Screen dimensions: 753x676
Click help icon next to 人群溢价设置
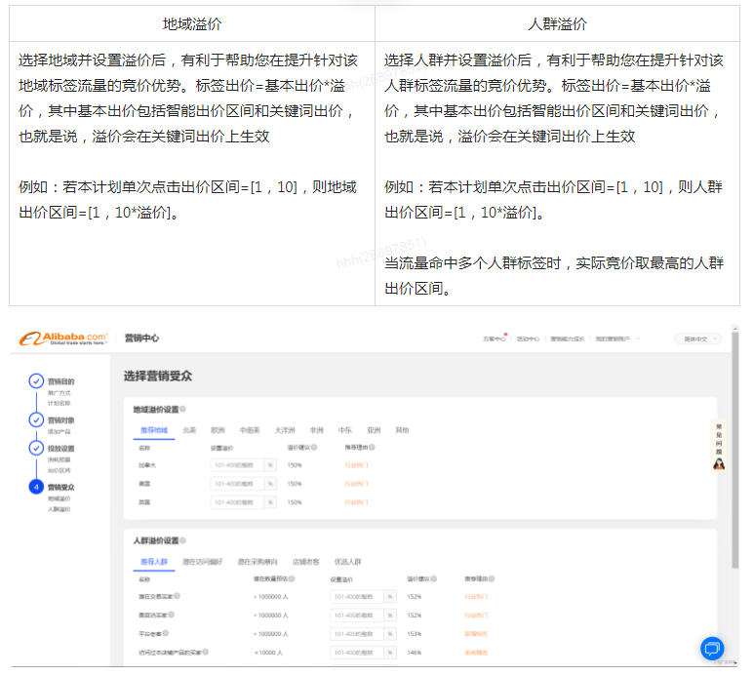[x=183, y=540]
